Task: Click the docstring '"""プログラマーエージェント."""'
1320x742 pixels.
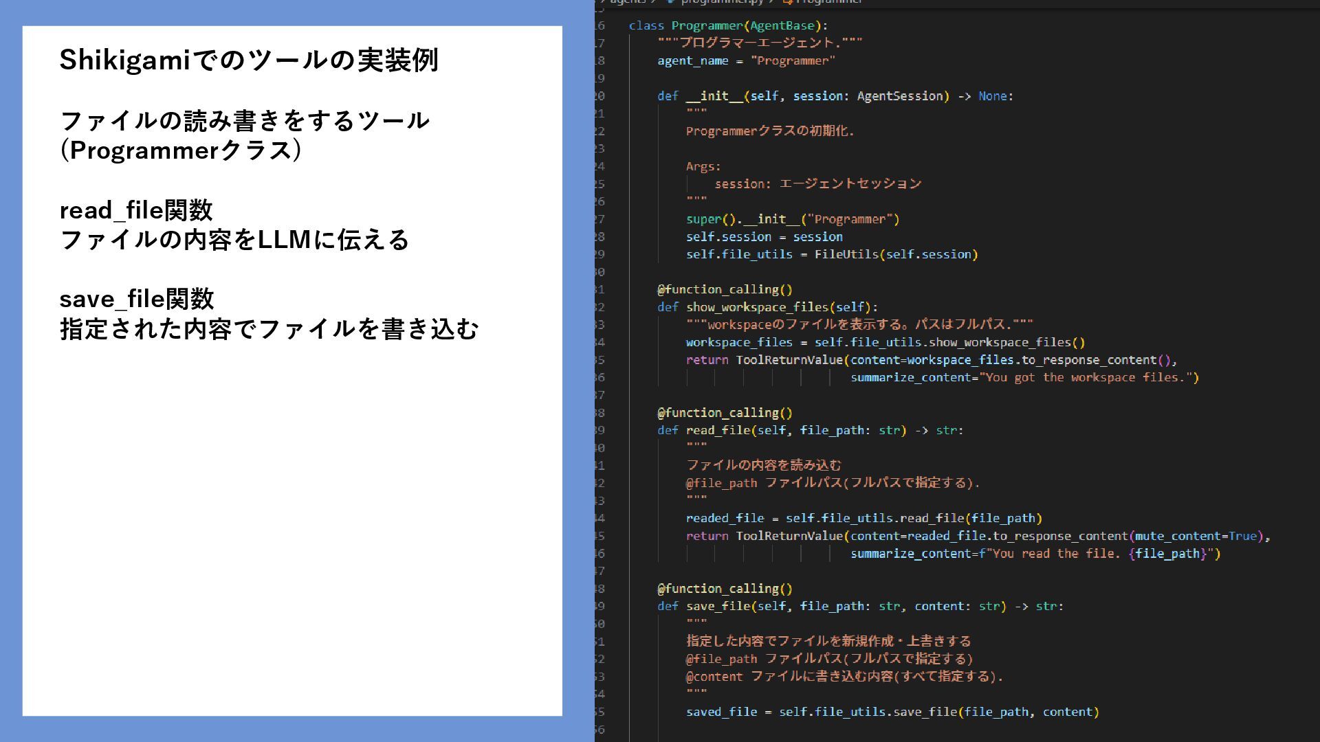Action: [760, 43]
